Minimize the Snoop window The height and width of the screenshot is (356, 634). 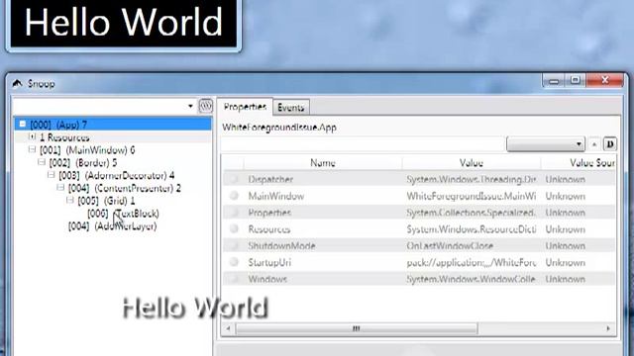[x=554, y=81]
